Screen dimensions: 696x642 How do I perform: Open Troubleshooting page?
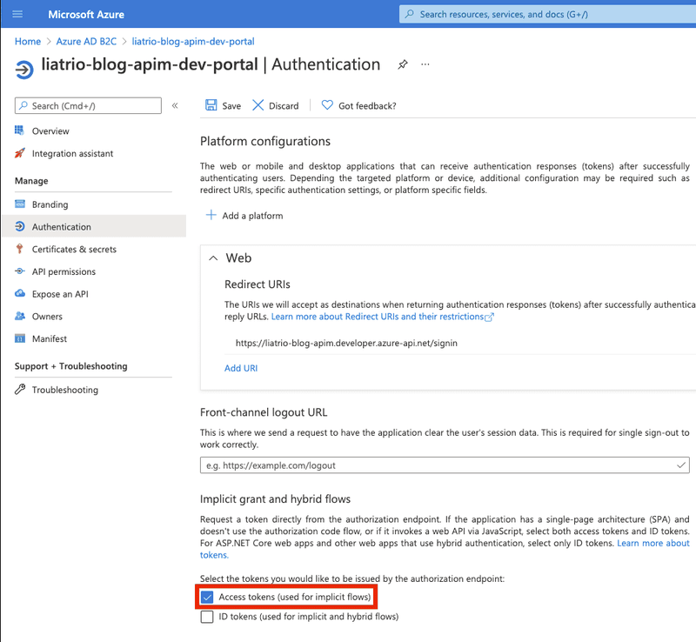64,390
